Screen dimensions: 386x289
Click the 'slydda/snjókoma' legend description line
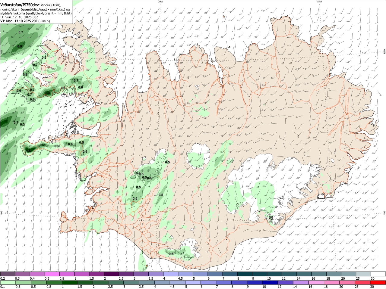pyautogui.click(x=36, y=13)
